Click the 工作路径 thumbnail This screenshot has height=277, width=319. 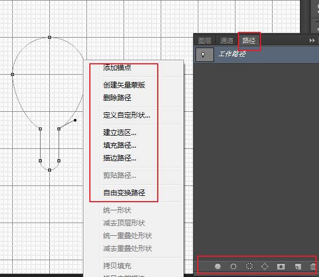[x=205, y=54]
